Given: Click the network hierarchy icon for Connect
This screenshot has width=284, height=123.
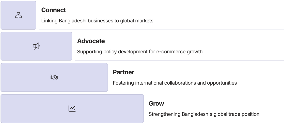Looking at the screenshot, I should tap(18, 15).
